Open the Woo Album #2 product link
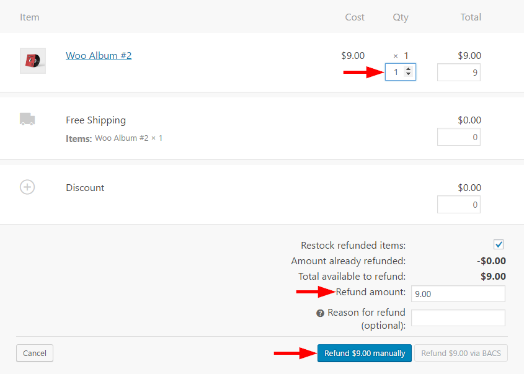Image resolution: width=524 pixels, height=374 pixels. tap(99, 56)
